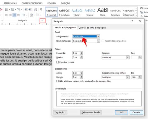
Task: Move the styles gallery down one row
Action: tap(136, 12)
